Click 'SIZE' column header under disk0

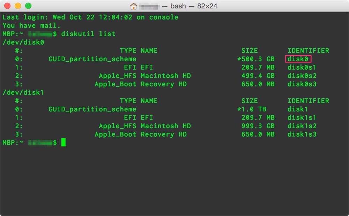[x=250, y=51]
